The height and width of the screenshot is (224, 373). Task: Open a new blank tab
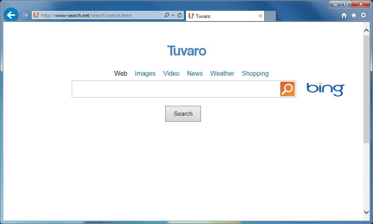click(x=270, y=16)
